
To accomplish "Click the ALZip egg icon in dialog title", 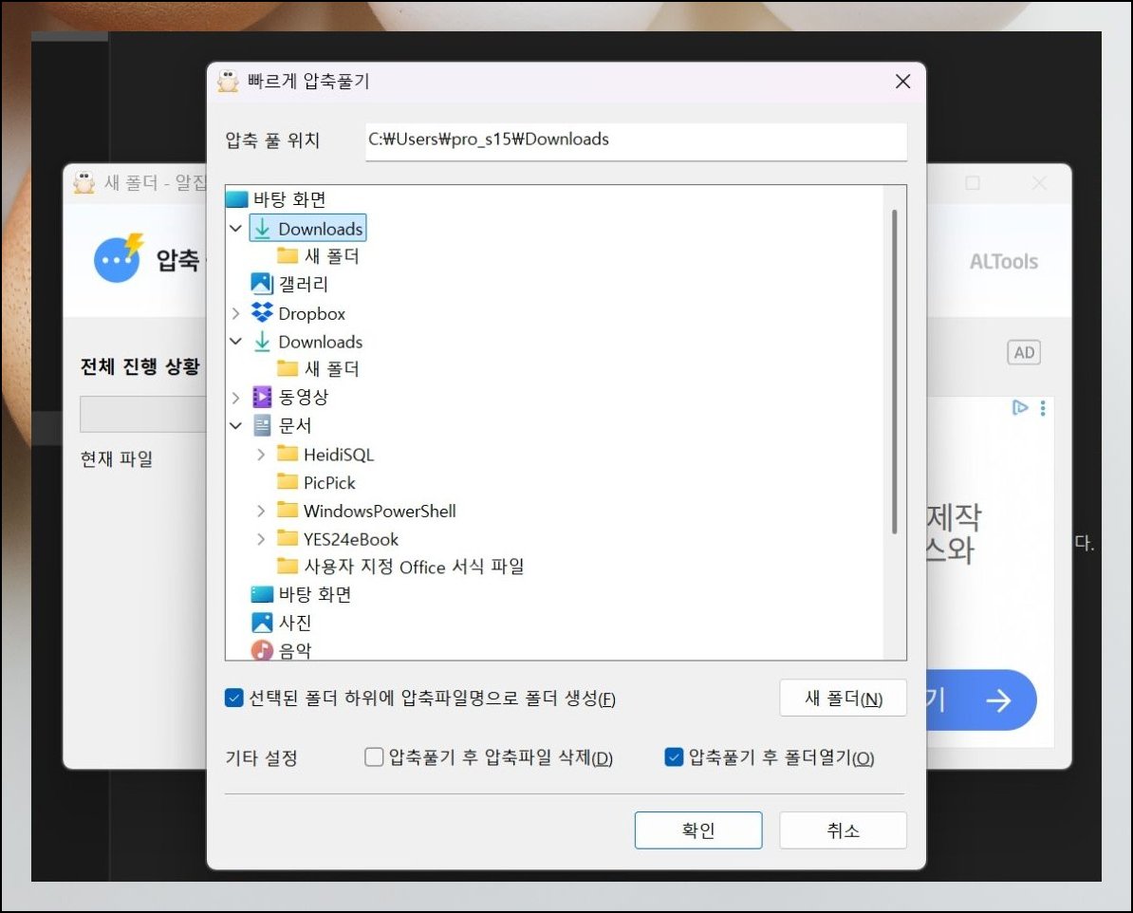I will 229,81.
